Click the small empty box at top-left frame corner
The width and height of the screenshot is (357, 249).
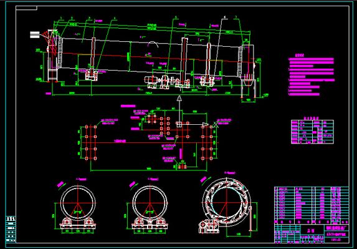[26, 8]
